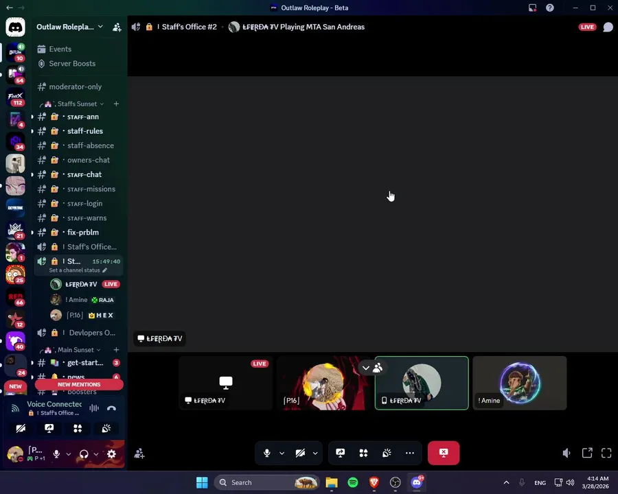The image size is (618, 494).
Task: Show chat bubble icon at top right
Action: coord(608,27)
